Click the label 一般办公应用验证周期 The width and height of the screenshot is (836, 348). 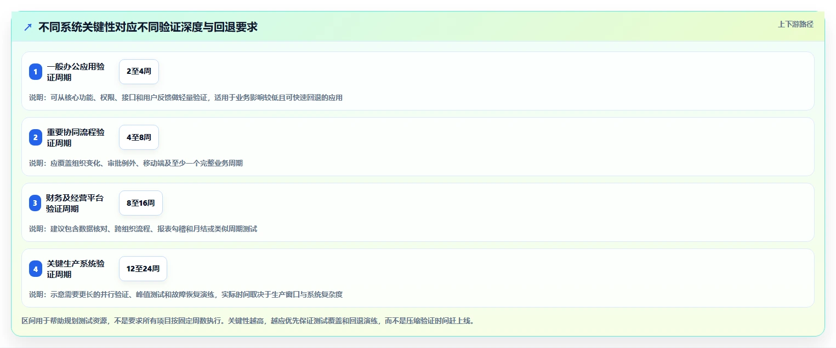click(76, 72)
